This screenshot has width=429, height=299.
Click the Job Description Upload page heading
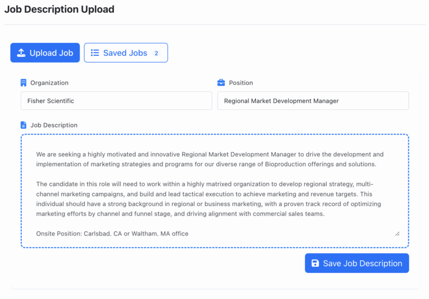(59, 9)
